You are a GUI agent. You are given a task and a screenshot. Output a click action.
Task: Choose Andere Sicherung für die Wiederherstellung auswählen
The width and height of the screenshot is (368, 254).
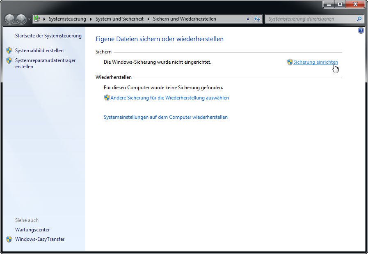tap(169, 98)
